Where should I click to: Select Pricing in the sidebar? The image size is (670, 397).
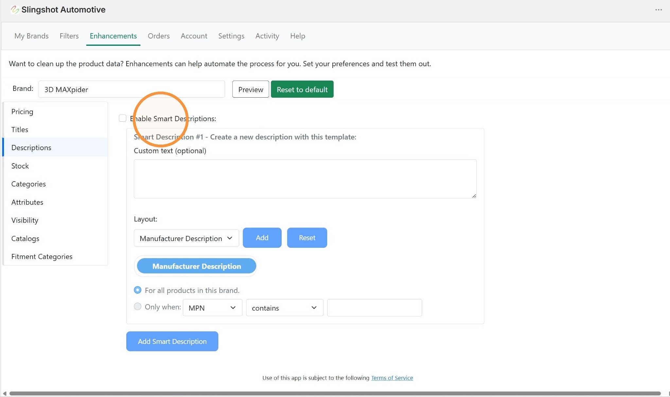55,111
